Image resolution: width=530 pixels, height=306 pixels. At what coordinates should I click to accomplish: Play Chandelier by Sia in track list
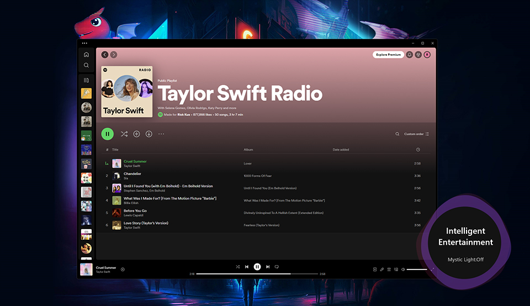point(132,173)
